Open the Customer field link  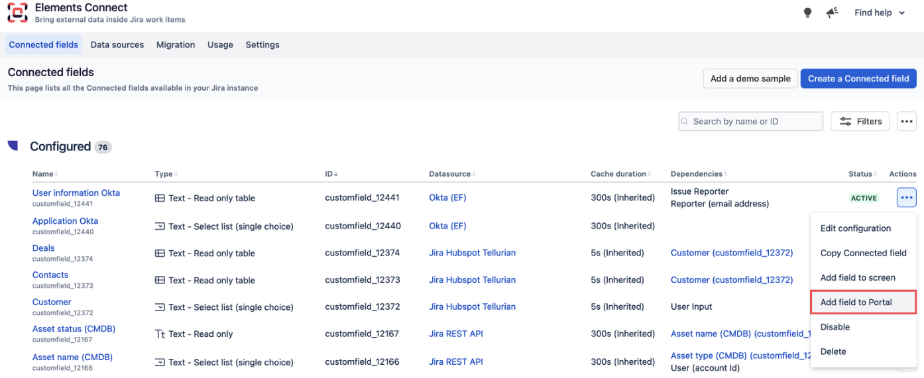pyautogui.click(x=52, y=302)
